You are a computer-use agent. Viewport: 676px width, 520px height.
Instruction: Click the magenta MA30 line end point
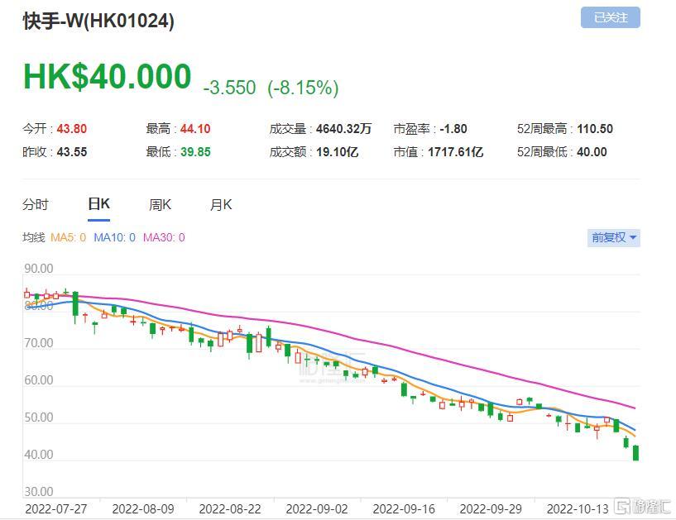point(635,408)
